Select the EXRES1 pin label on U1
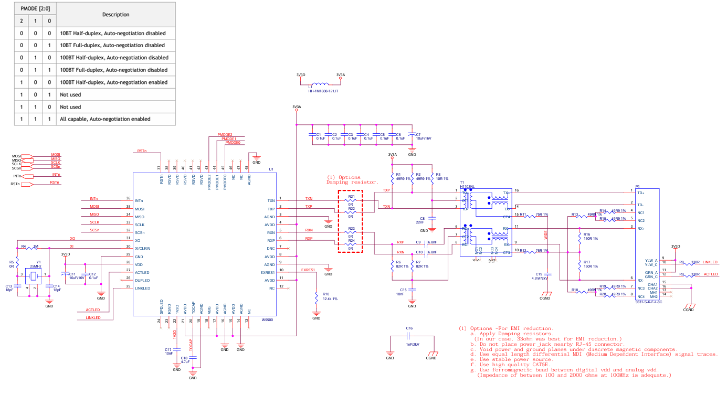The width and height of the screenshot is (727, 395). tap(267, 273)
